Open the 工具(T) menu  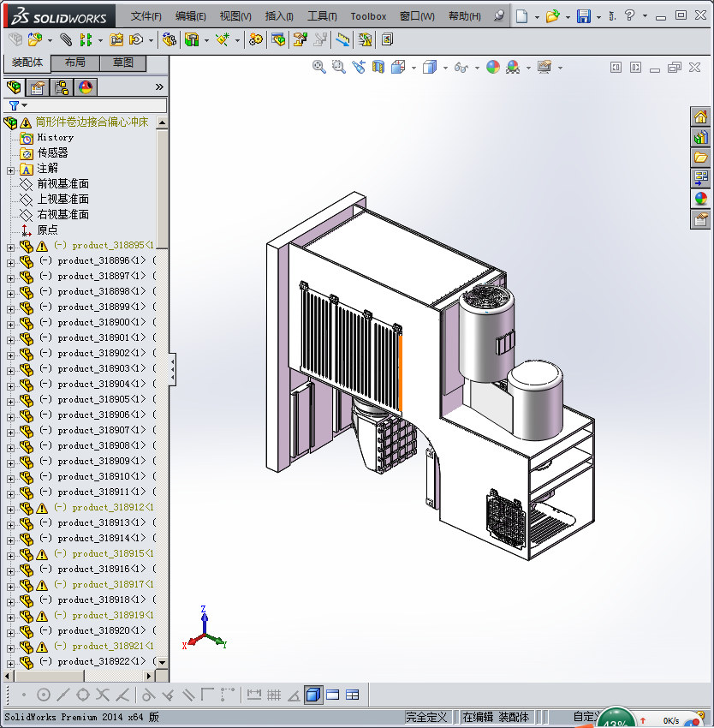[322, 16]
